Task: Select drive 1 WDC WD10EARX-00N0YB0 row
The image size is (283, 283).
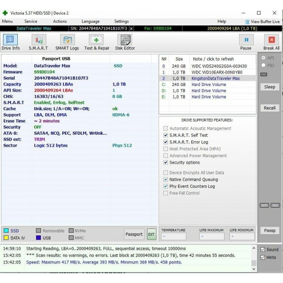Action: [x=208, y=72]
